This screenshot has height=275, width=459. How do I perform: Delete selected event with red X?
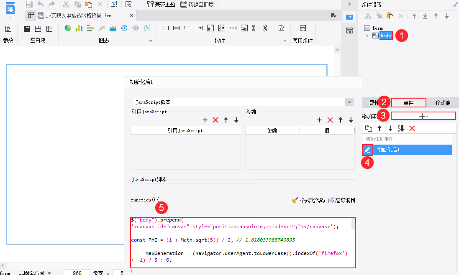[412, 128]
